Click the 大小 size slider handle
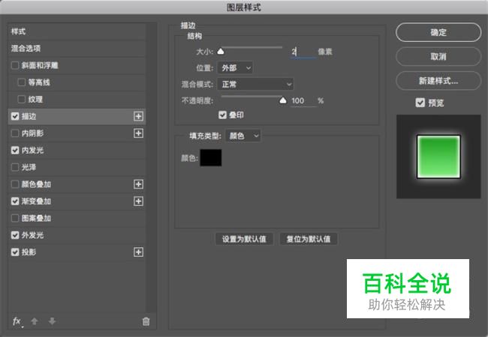The height and width of the screenshot is (337, 488). pyautogui.click(x=221, y=51)
